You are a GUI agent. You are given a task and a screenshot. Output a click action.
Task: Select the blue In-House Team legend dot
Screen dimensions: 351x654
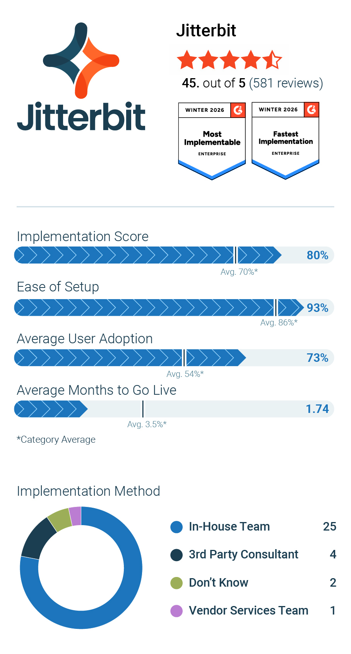(x=176, y=527)
